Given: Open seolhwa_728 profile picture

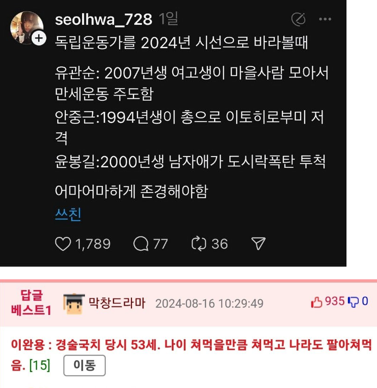Looking at the screenshot, I should [x=26, y=28].
